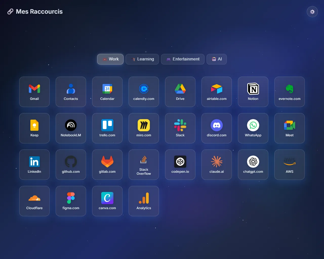Show the AI category tab

pyautogui.click(x=217, y=59)
